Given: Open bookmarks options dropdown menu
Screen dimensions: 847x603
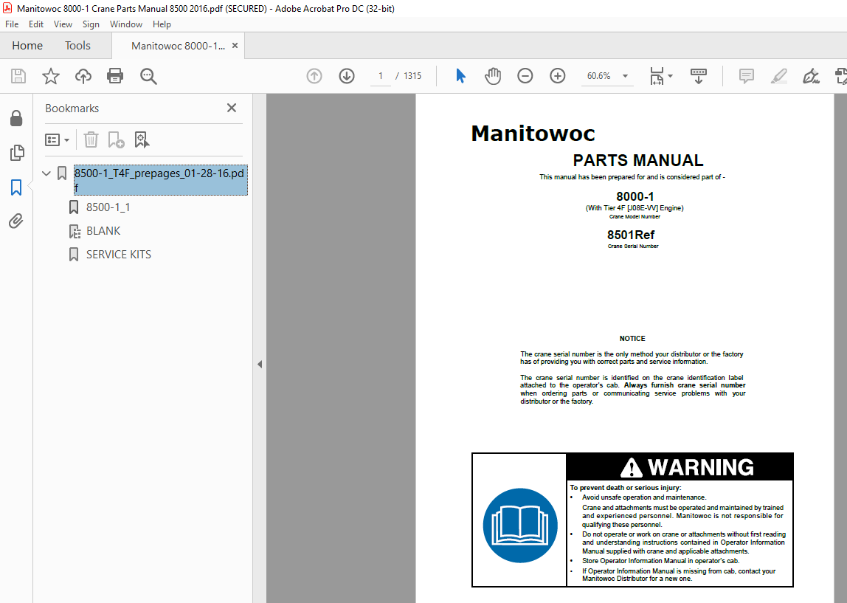Looking at the screenshot, I should point(58,140).
